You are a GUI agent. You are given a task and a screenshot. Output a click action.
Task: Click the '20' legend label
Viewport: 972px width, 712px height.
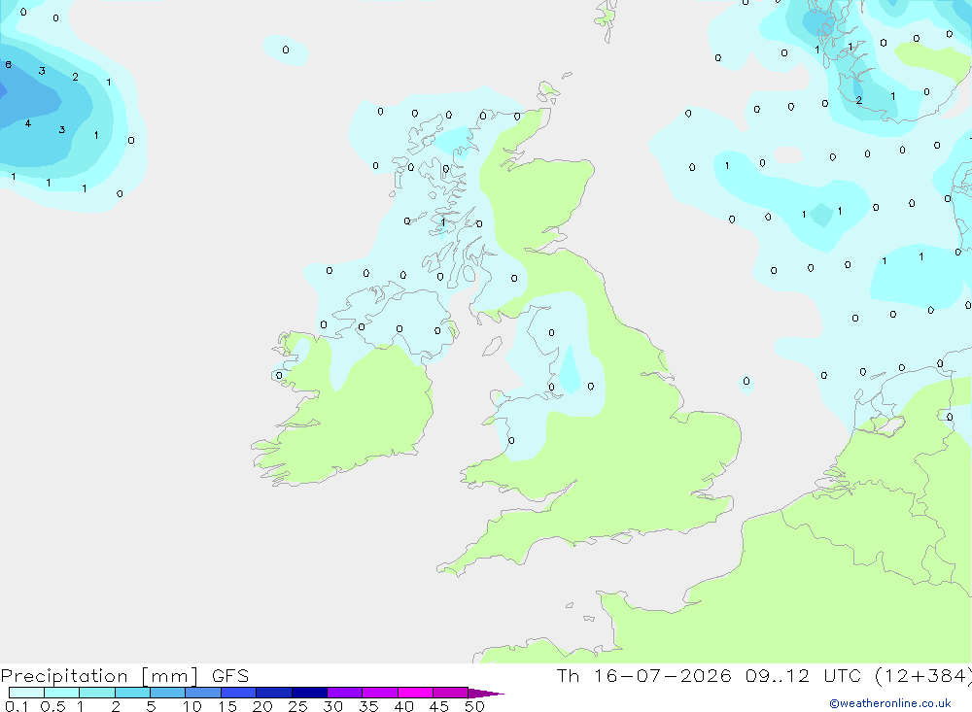262,706
